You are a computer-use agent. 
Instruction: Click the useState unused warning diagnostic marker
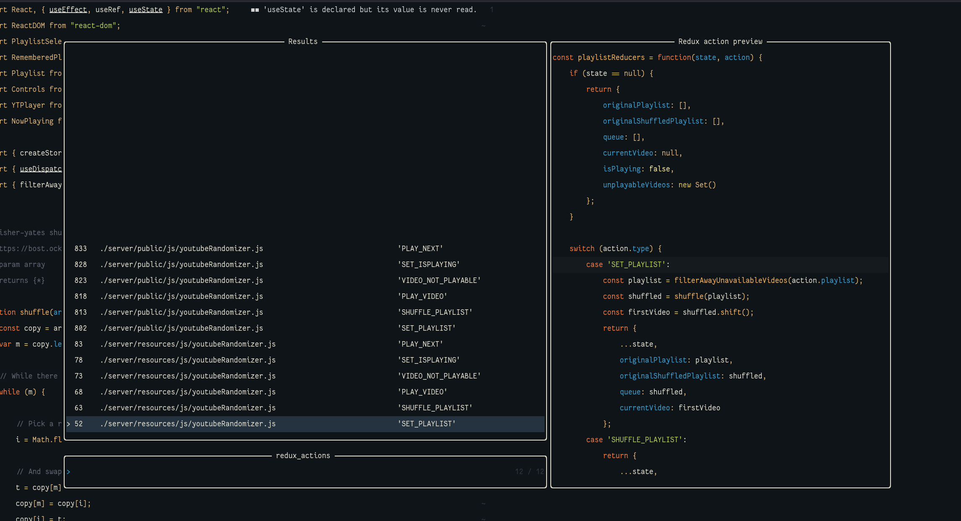point(255,10)
